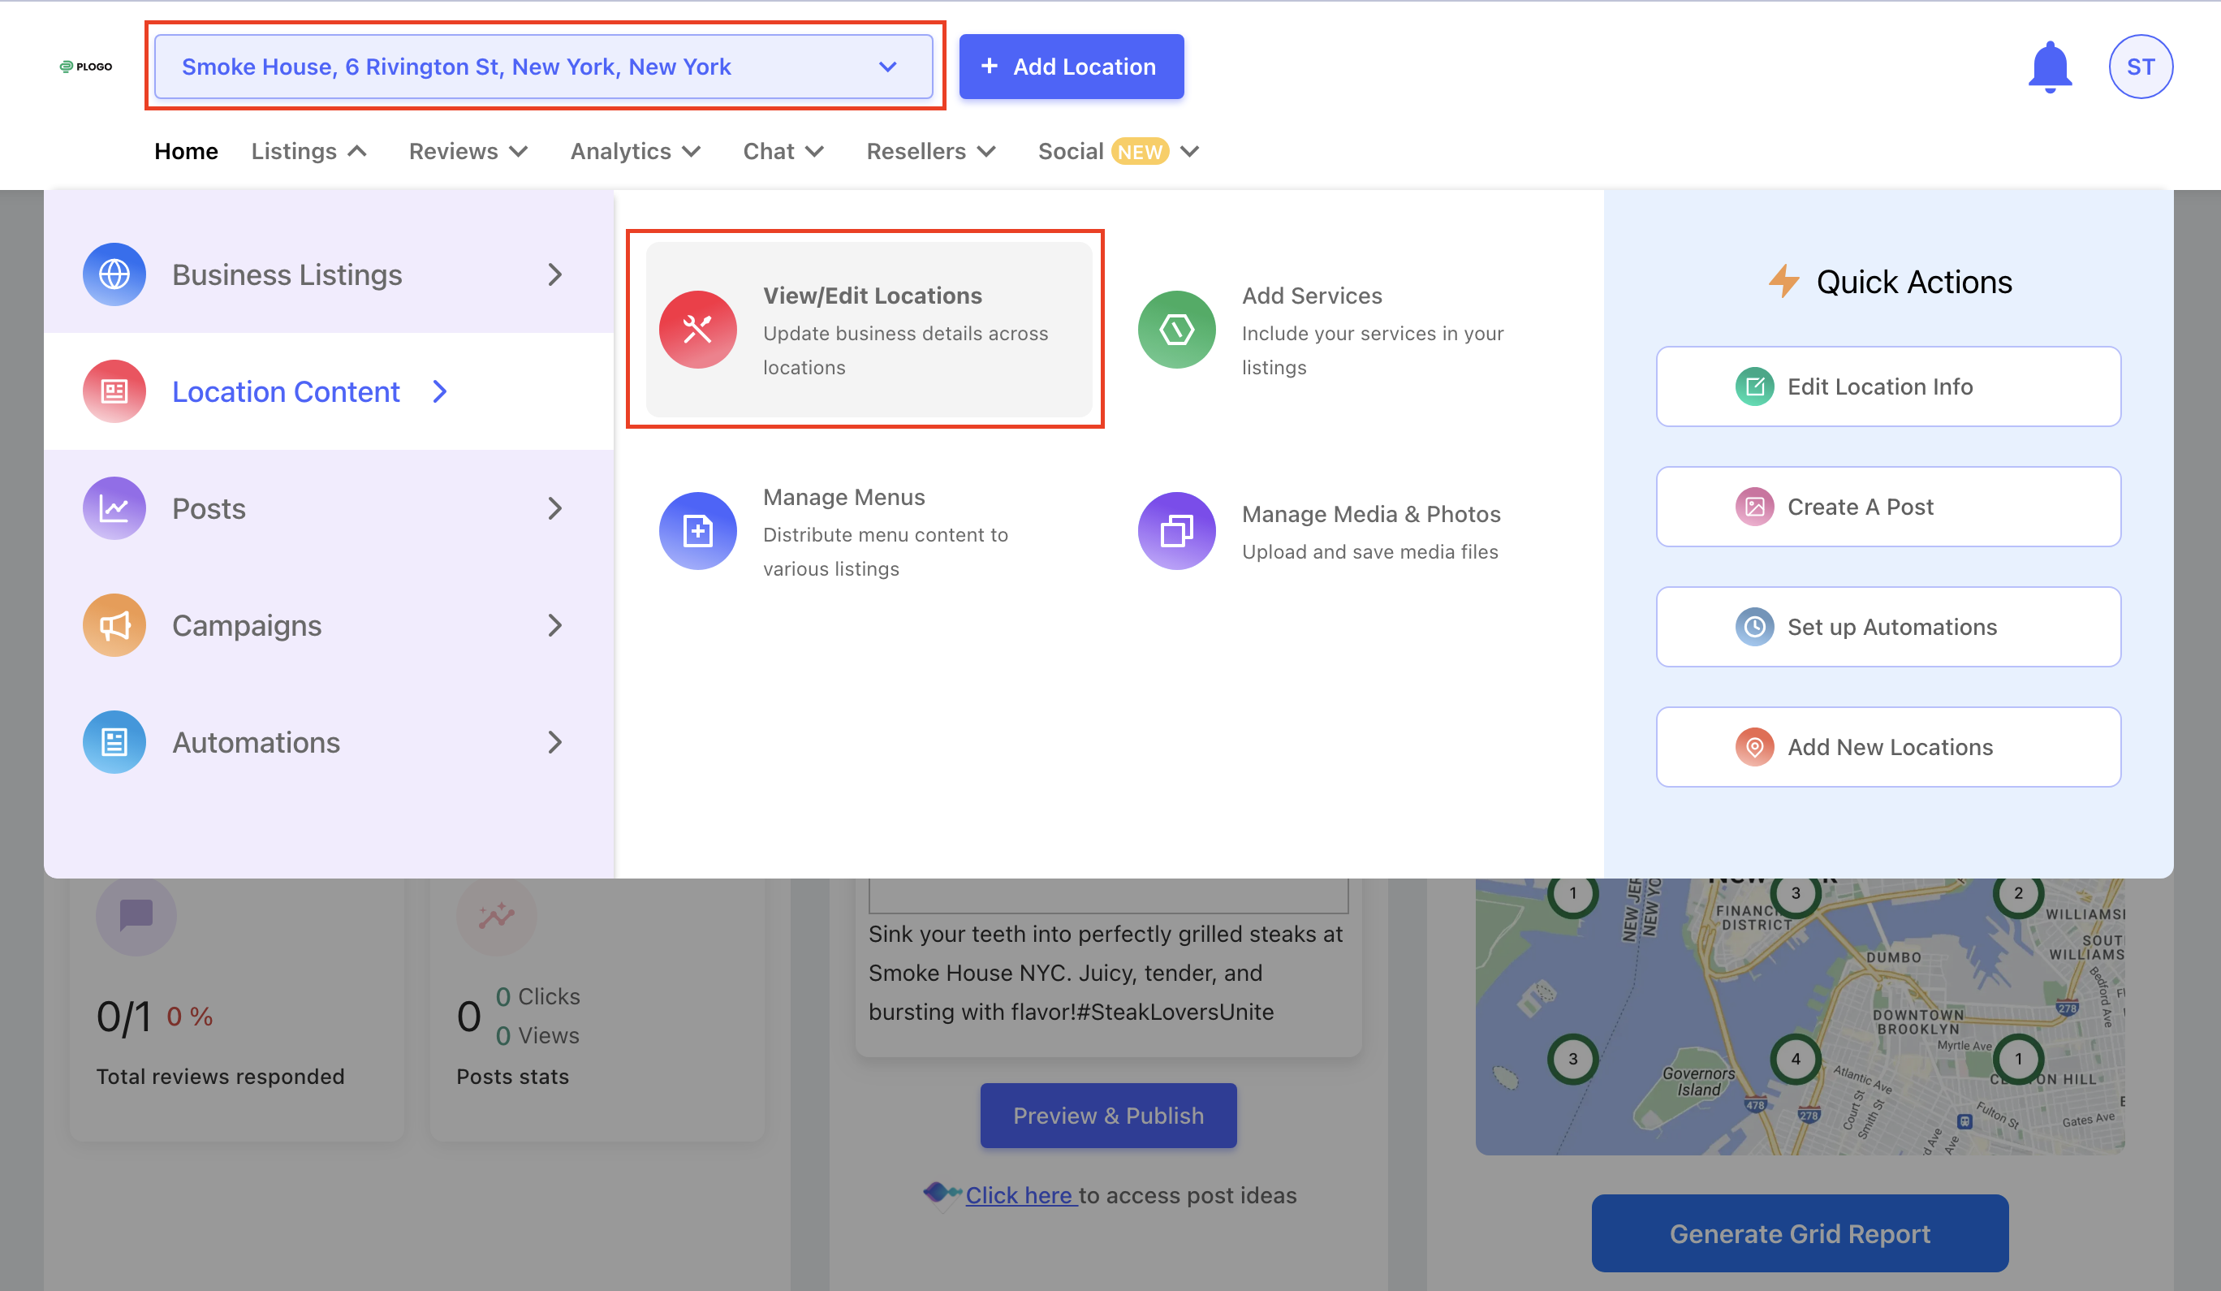
Task: Expand the Automations submenu chevron
Action: click(554, 741)
